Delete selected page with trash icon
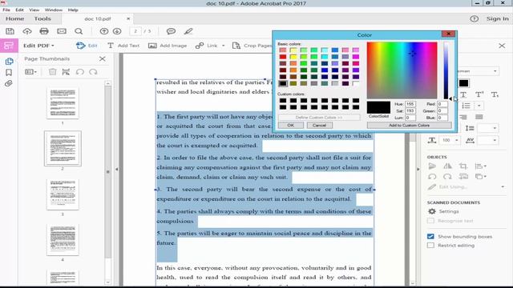 pos(52,72)
